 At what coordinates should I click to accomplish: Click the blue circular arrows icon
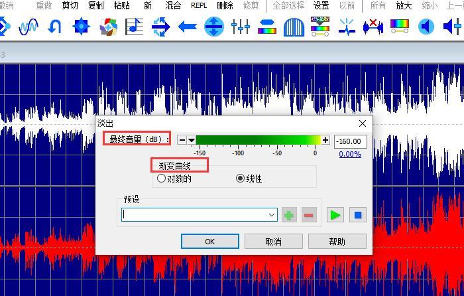click(x=160, y=27)
